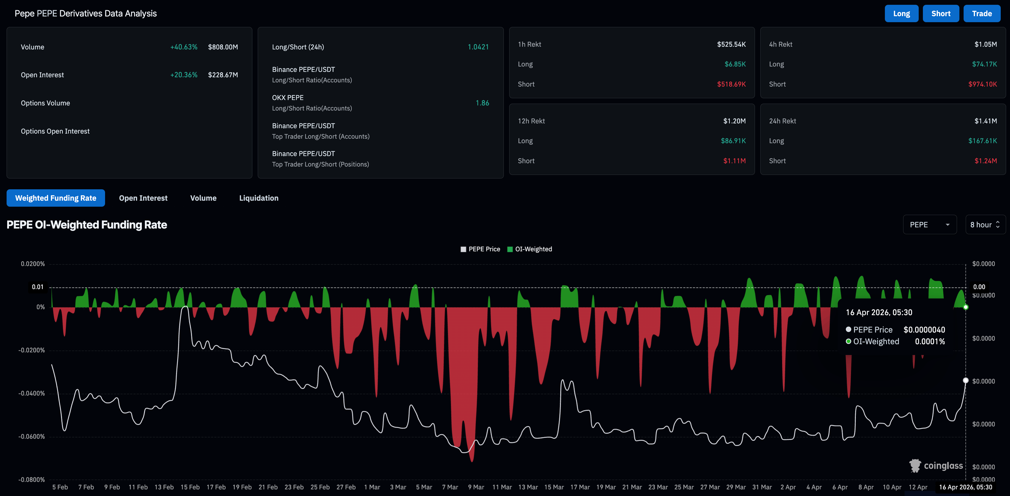This screenshot has height=496, width=1010.
Task: Click the 16 Apr 2026 axis date label
Action: pos(965,487)
